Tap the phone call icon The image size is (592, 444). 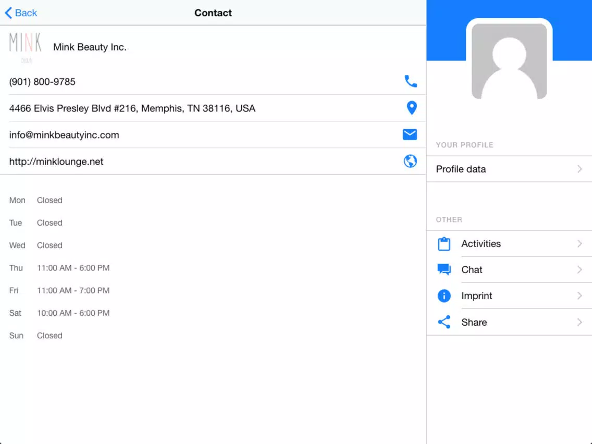click(411, 81)
